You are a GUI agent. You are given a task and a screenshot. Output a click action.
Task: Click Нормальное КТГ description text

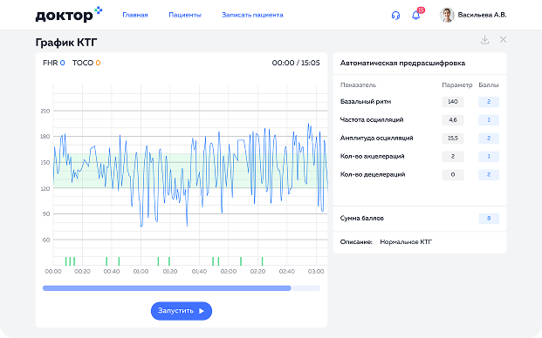pyautogui.click(x=406, y=242)
